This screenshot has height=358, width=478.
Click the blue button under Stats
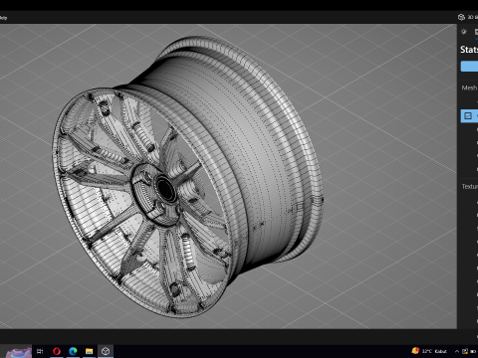click(469, 66)
